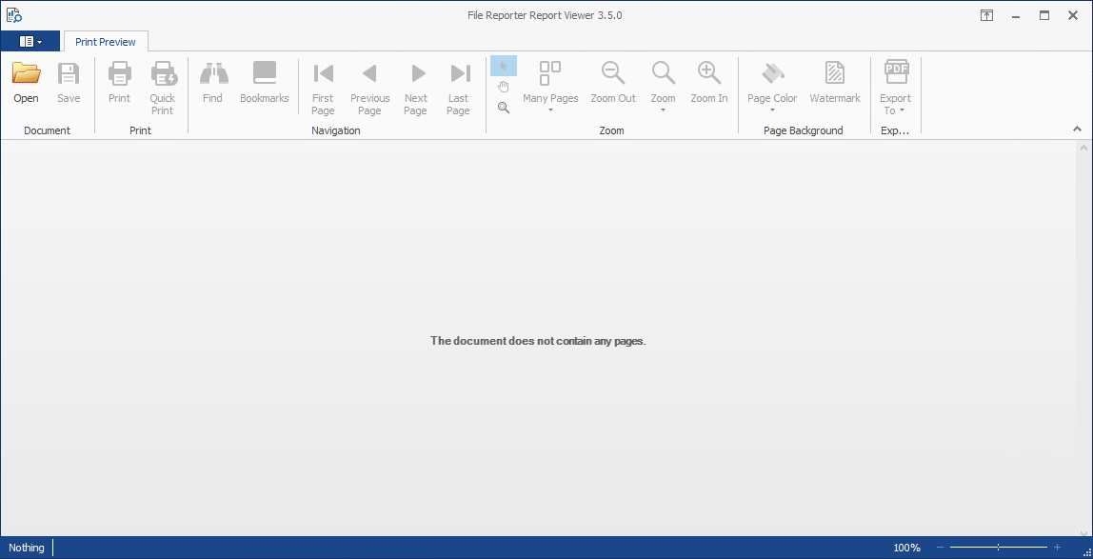Click the ribbon display options icon
This screenshot has width=1093, height=559.
coord(986,15)
